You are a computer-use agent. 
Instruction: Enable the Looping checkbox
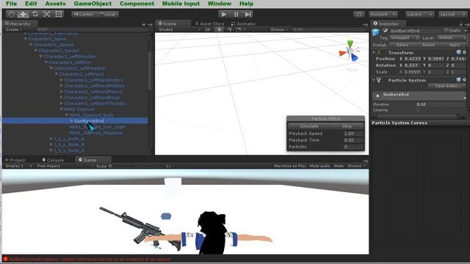[x=419, y=110]
